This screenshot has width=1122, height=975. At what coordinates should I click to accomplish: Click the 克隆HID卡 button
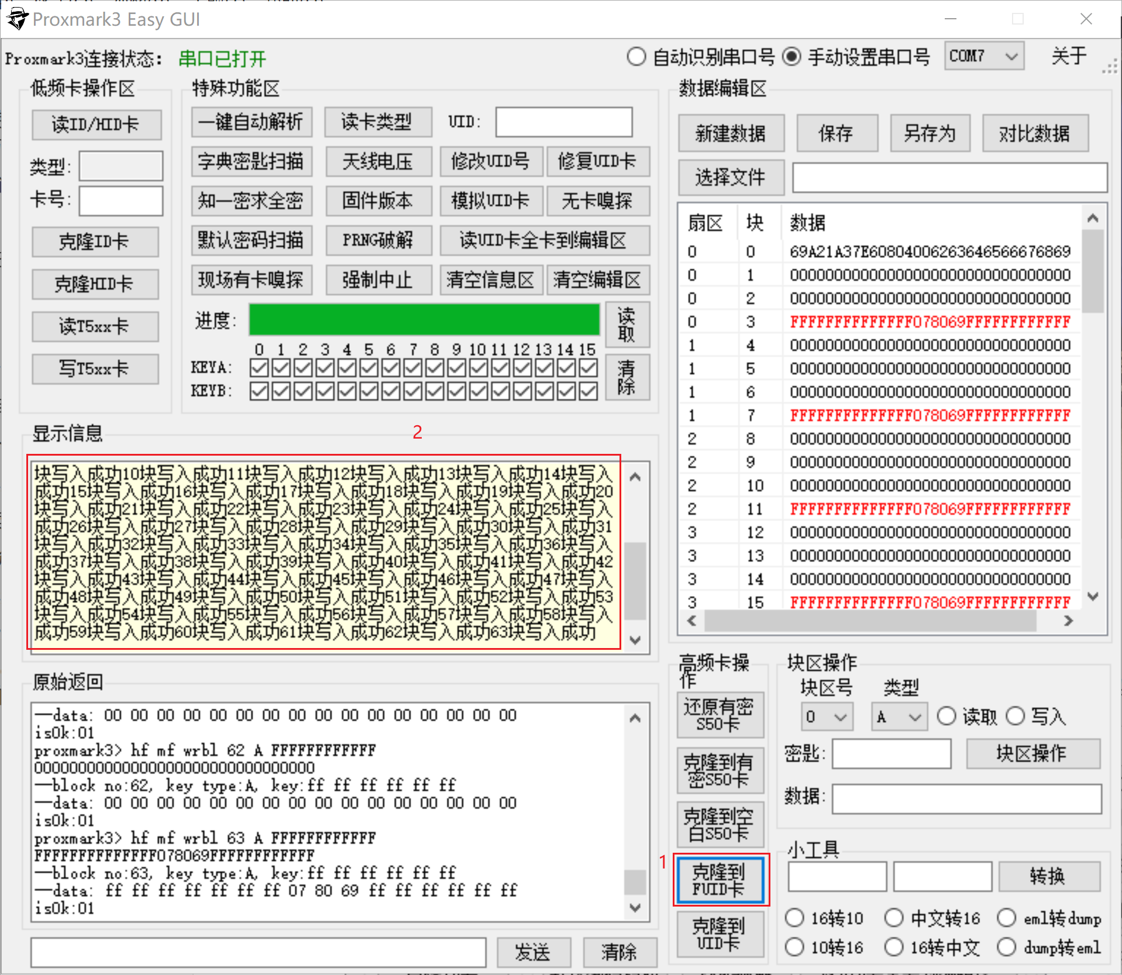pyautogui.click(x=95, y=284)
